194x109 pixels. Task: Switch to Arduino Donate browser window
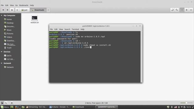(60, 107)
